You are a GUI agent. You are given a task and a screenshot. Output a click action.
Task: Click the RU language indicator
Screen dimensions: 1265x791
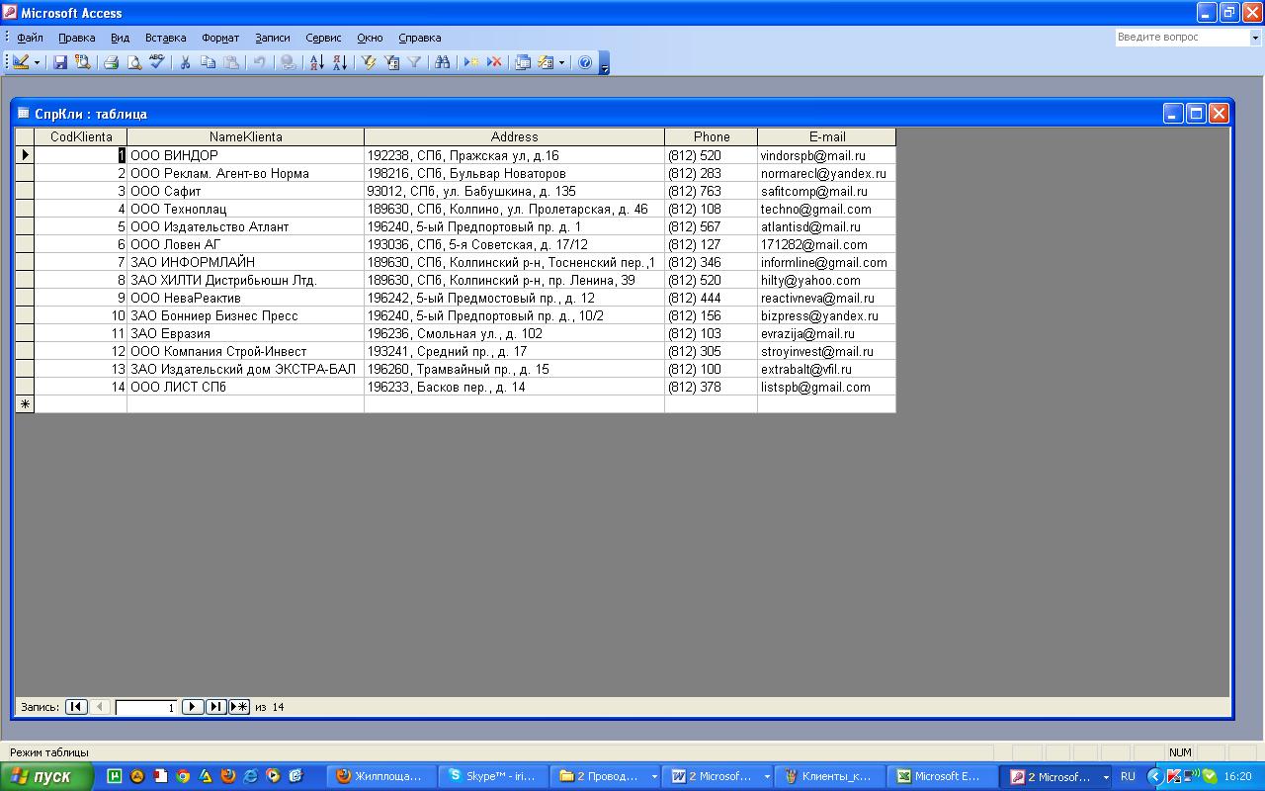pyautogui.click(x=1128, y=776)
